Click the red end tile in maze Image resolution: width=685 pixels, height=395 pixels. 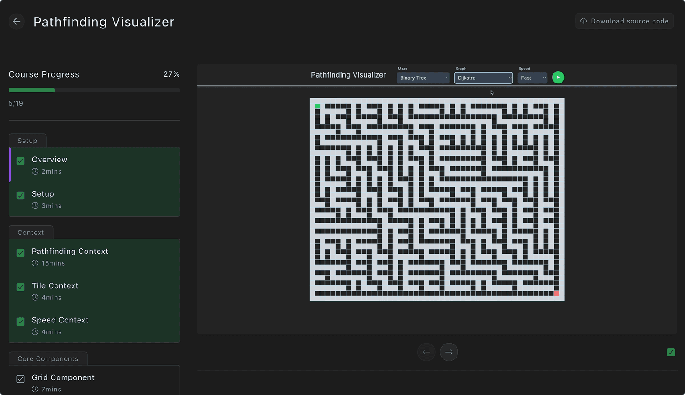(557, 294)
